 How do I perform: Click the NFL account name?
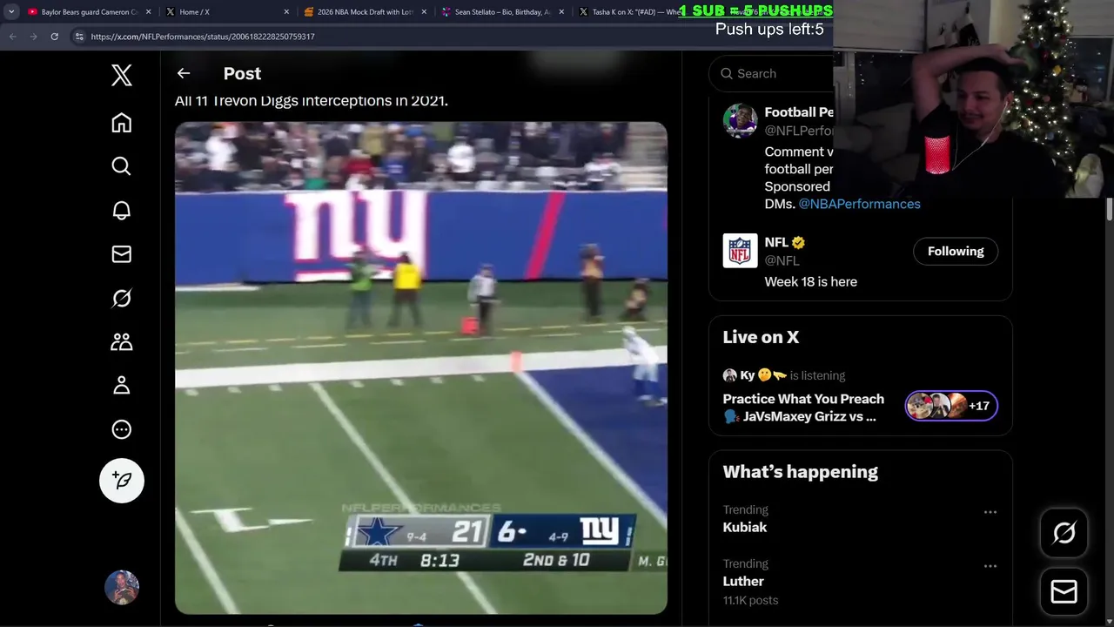tap(776, 243)
